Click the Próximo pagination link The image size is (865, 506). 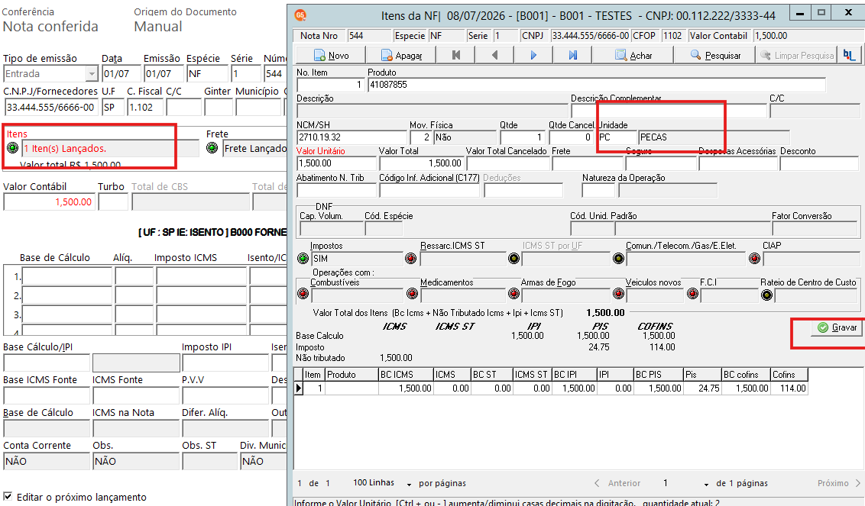(x=838, y=483)
